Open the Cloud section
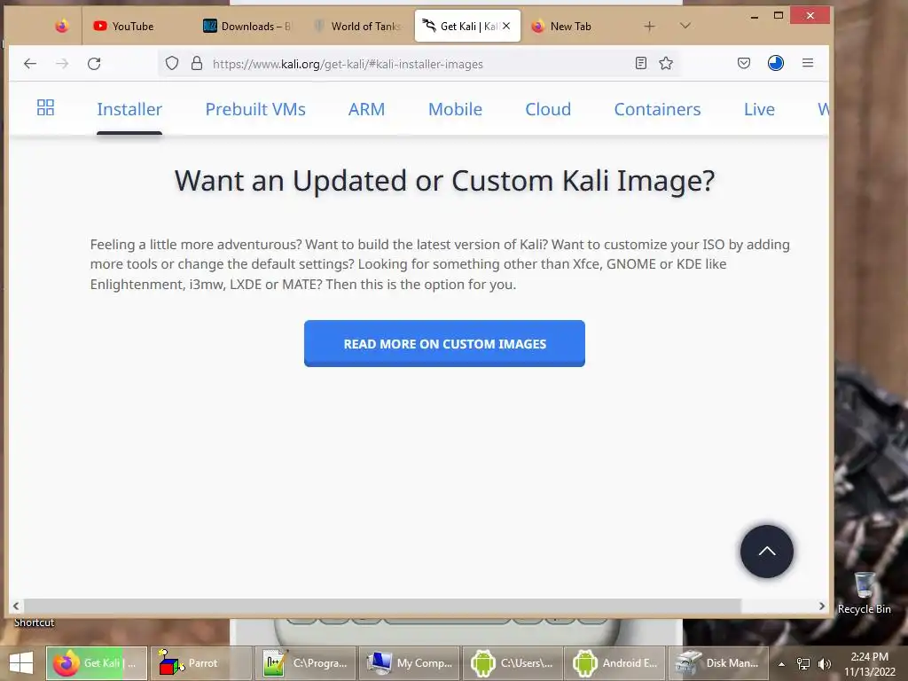Viewport: 908px width, 681px height. [x=548, y=109]
